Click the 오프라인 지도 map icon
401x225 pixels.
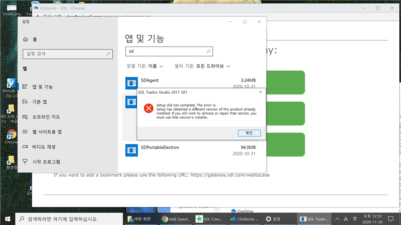click(25, 117)
